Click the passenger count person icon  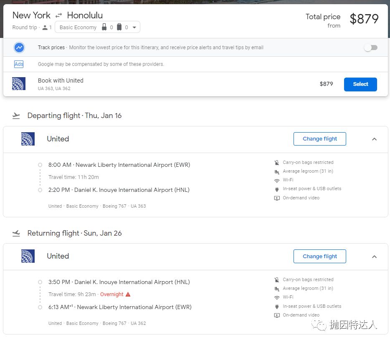point(45,28)
